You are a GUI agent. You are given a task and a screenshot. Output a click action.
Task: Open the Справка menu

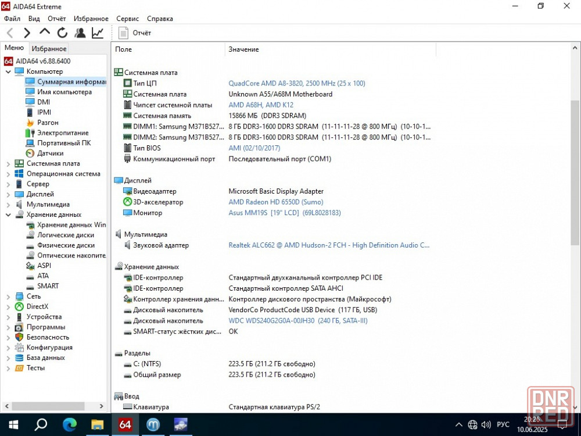[x=160, y=19]
